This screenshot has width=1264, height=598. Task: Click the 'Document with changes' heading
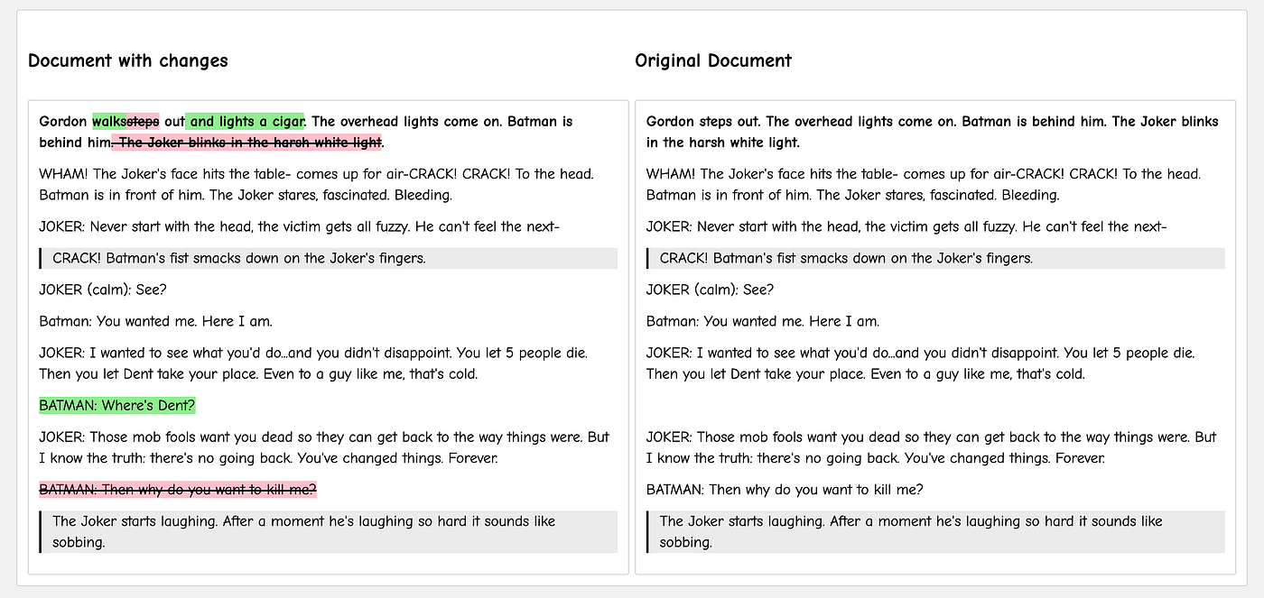(128, 61)
